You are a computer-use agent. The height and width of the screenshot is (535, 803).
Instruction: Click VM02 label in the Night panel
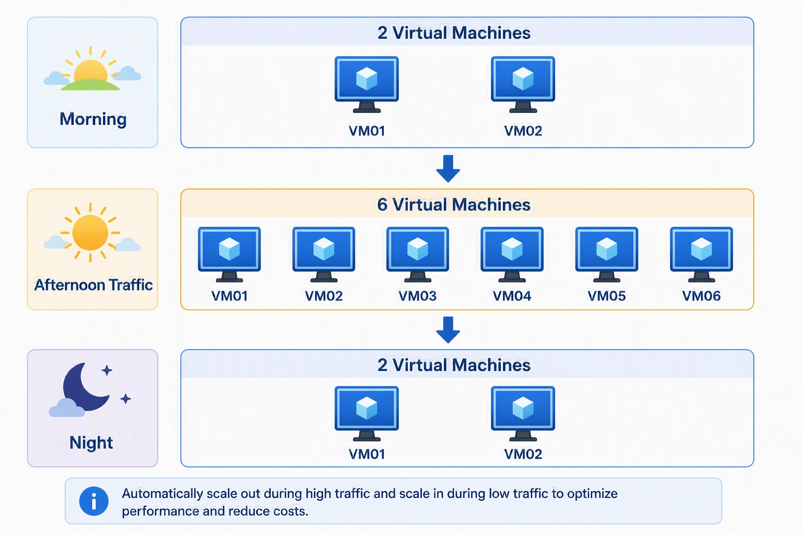point(523,454)
